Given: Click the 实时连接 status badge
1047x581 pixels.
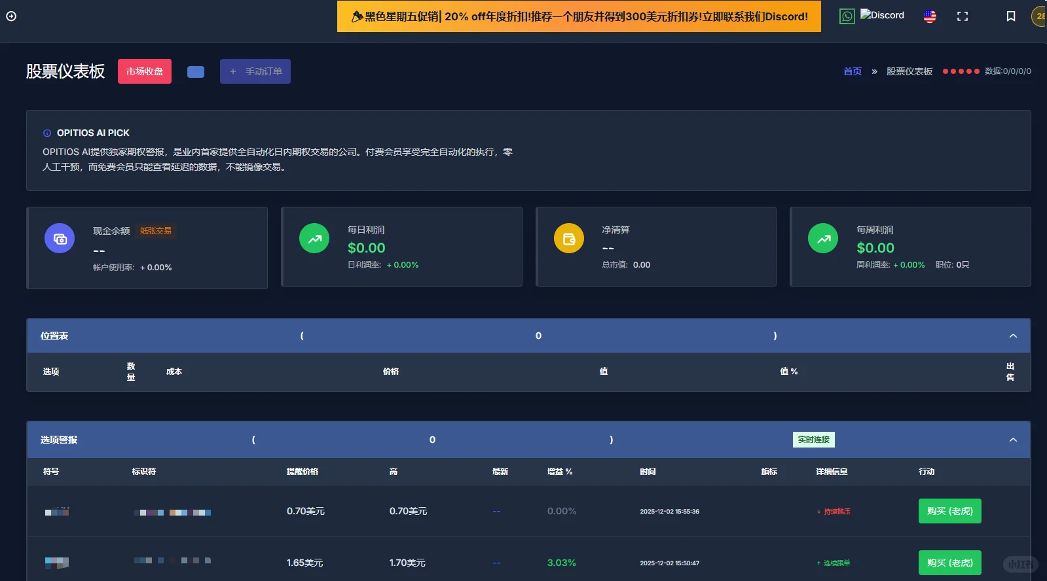Looking at the screenshot, I should click(x=814, y=440).
